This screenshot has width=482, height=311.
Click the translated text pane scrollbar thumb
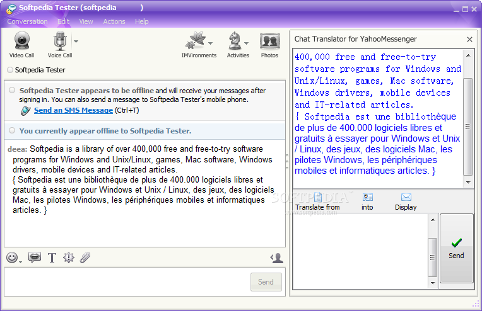(x=468, y=127)
